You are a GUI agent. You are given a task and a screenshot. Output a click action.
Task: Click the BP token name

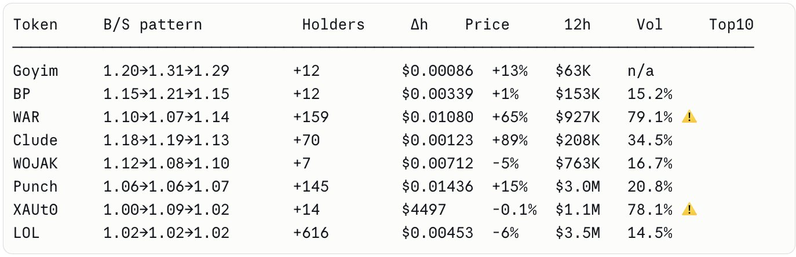(x=21, y=94)
